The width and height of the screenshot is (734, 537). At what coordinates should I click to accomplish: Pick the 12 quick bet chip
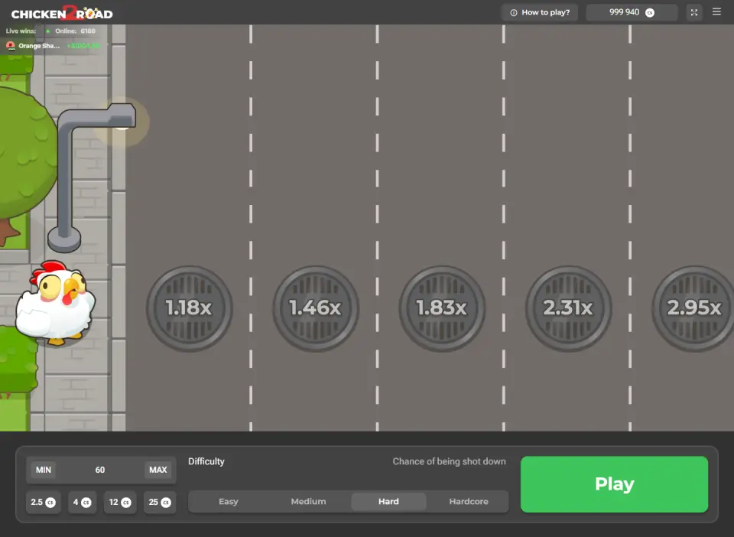[x=120, y=503]
